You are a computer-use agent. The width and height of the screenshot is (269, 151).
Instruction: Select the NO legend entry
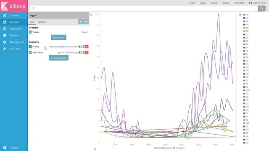pyautogui.click(x=246, y=107)
